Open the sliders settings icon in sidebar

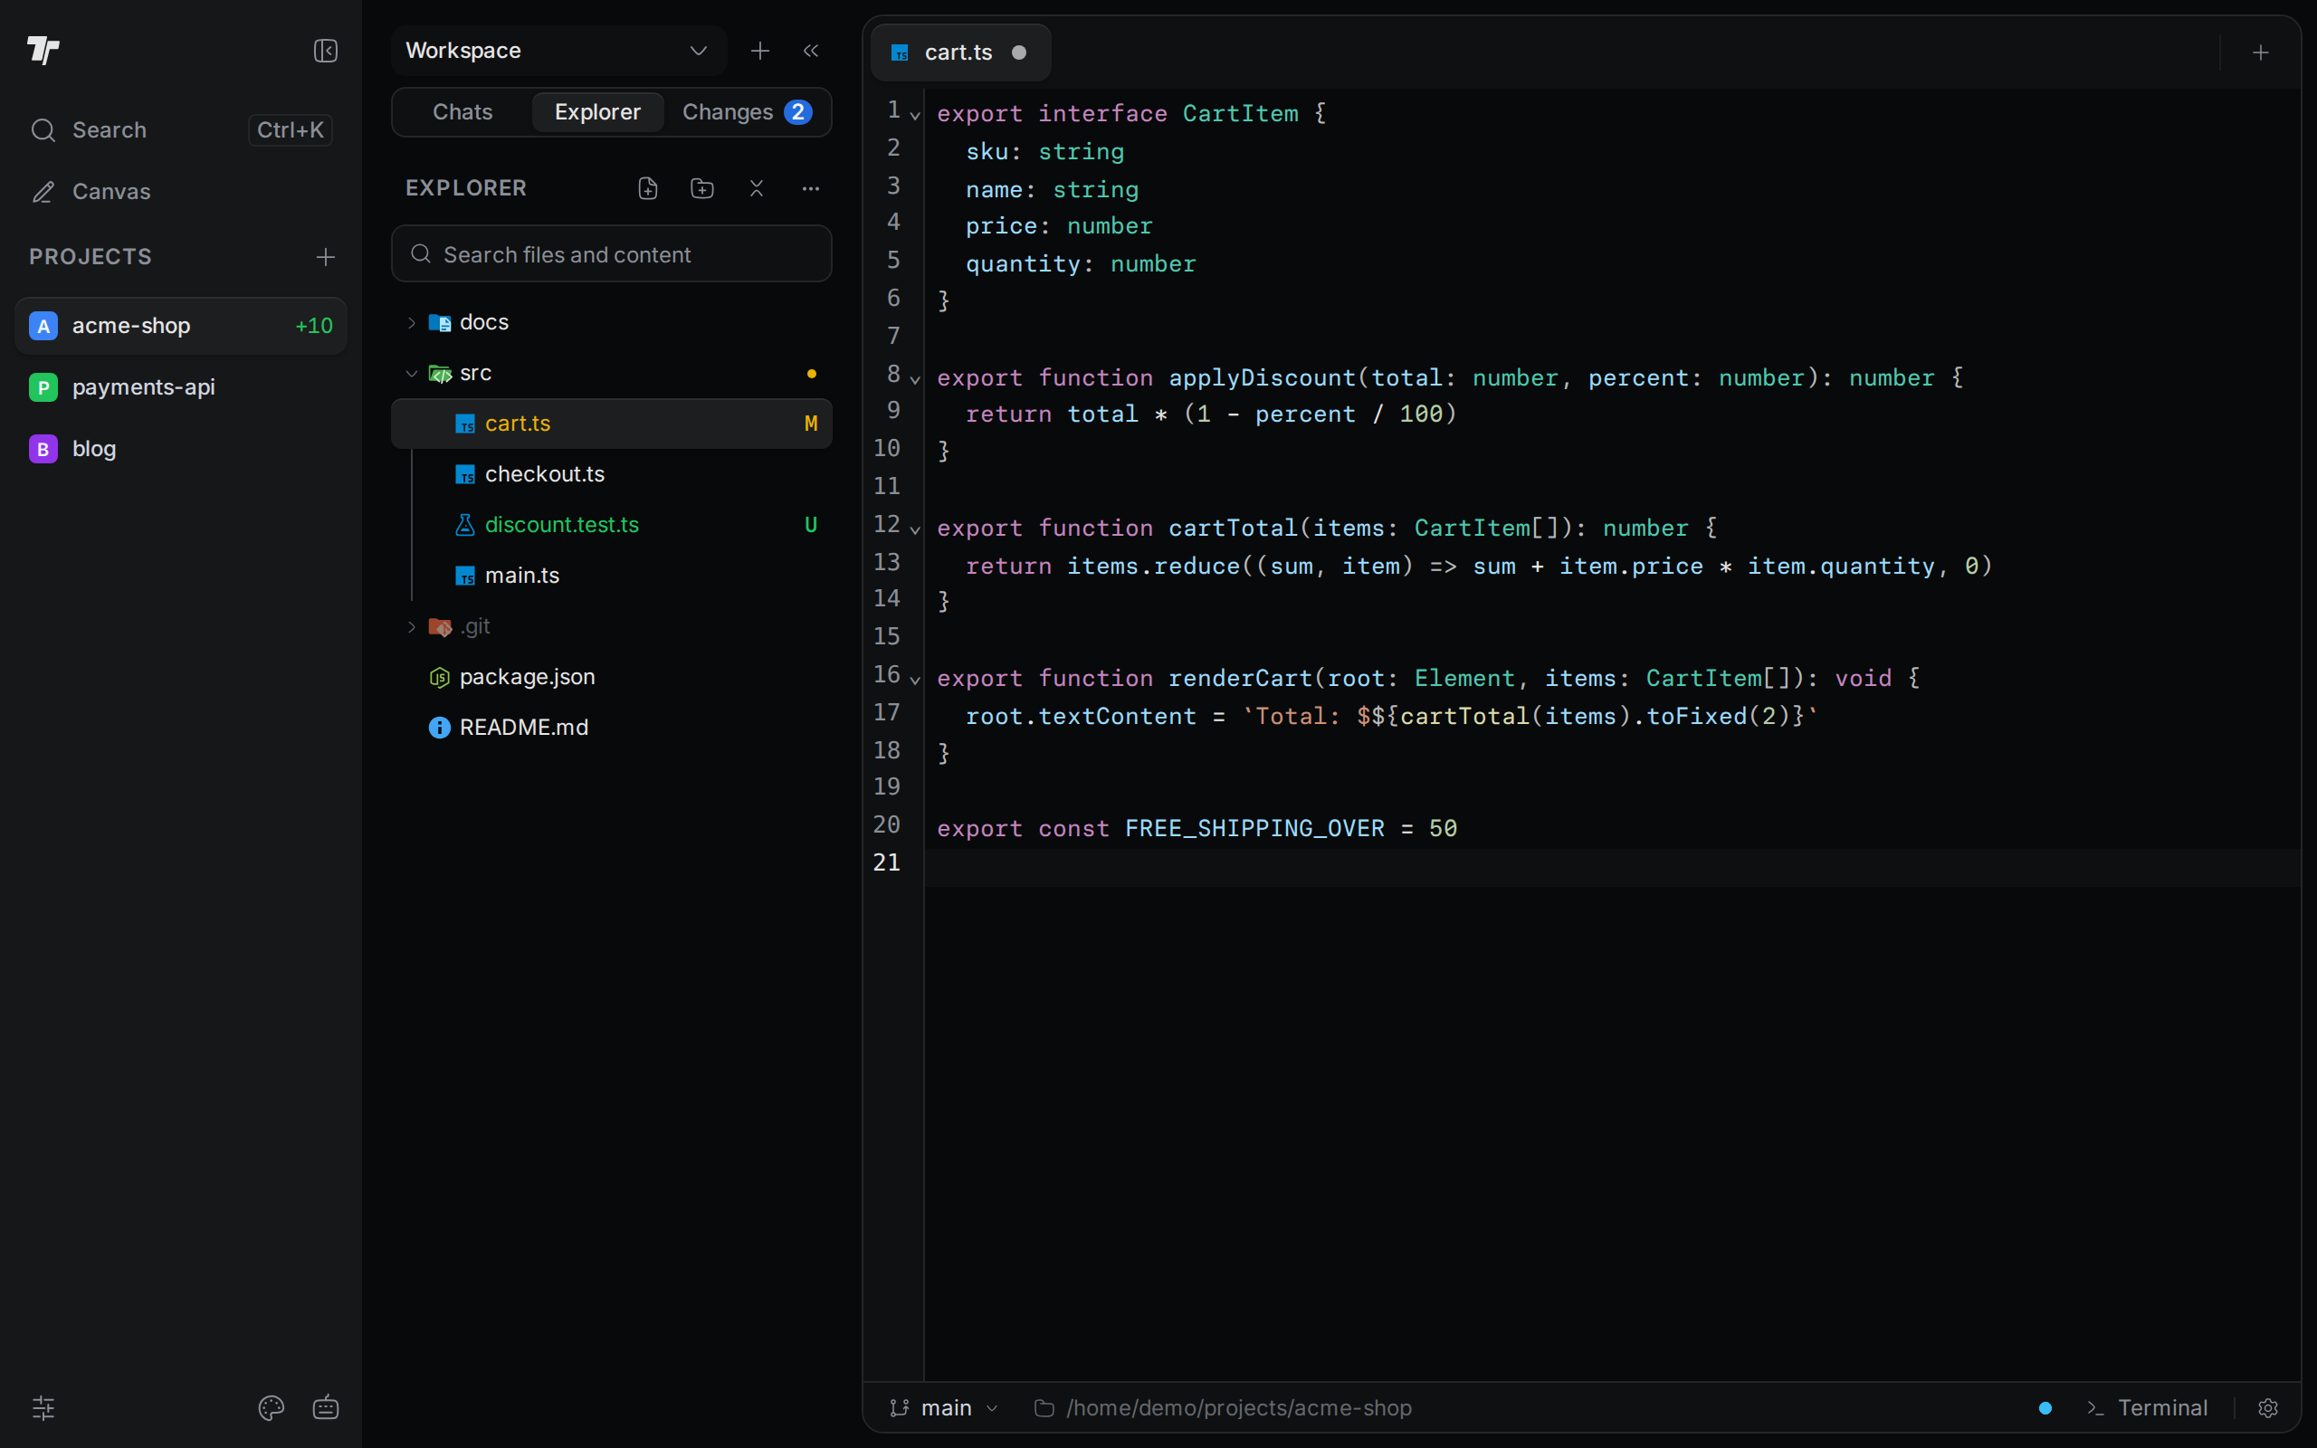(43, 1408)
